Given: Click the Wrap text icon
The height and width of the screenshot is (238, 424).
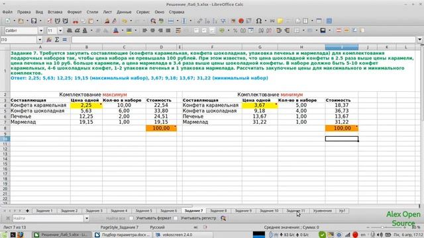Looking at the screenshot, I should pos(178,30).
